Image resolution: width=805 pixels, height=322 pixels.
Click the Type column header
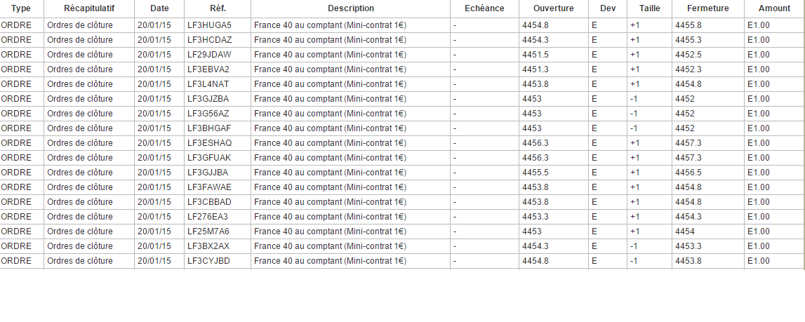tap(22, 8)
